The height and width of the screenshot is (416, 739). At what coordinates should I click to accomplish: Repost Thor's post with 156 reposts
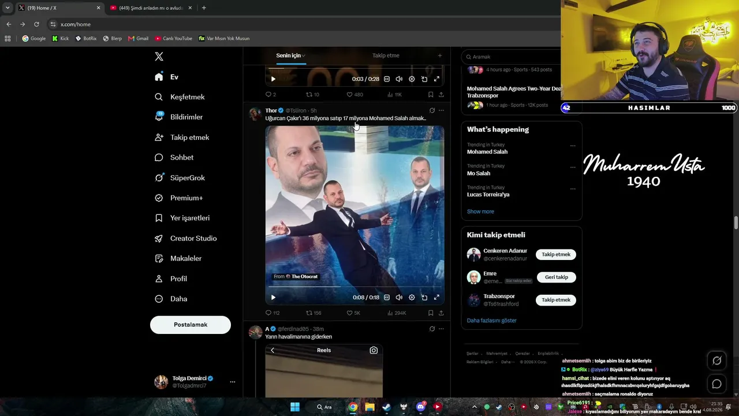click(x=309, y=313)
